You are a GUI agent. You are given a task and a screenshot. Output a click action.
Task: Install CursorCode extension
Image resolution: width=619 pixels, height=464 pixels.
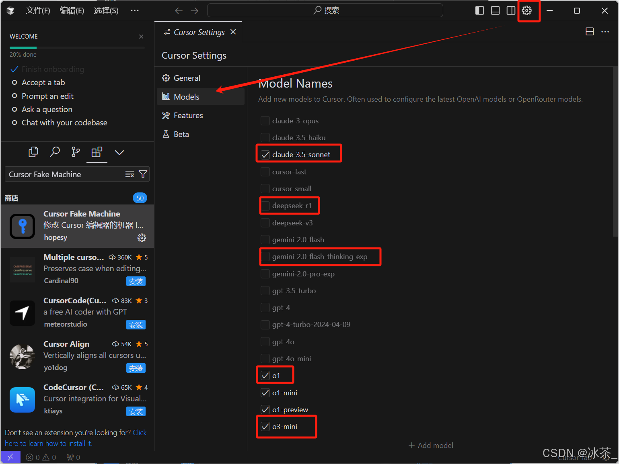(x=136, y=325)
